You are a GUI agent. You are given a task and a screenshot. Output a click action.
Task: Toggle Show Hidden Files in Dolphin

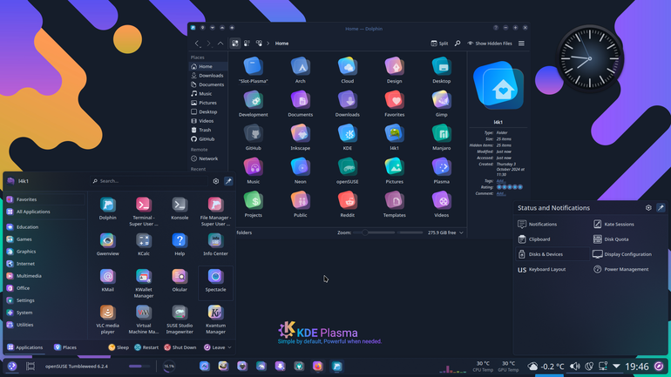490,44
